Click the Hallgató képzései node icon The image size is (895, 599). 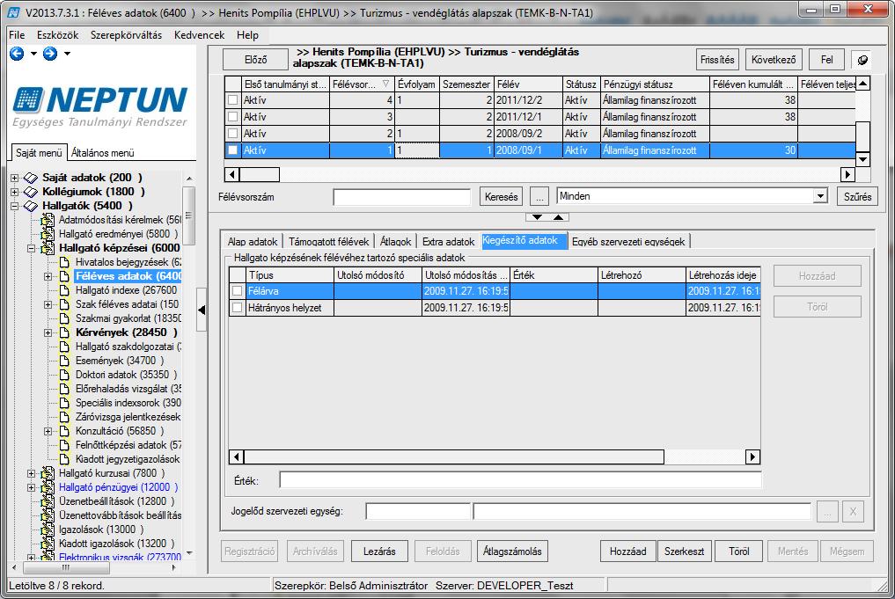pos(48,248)
